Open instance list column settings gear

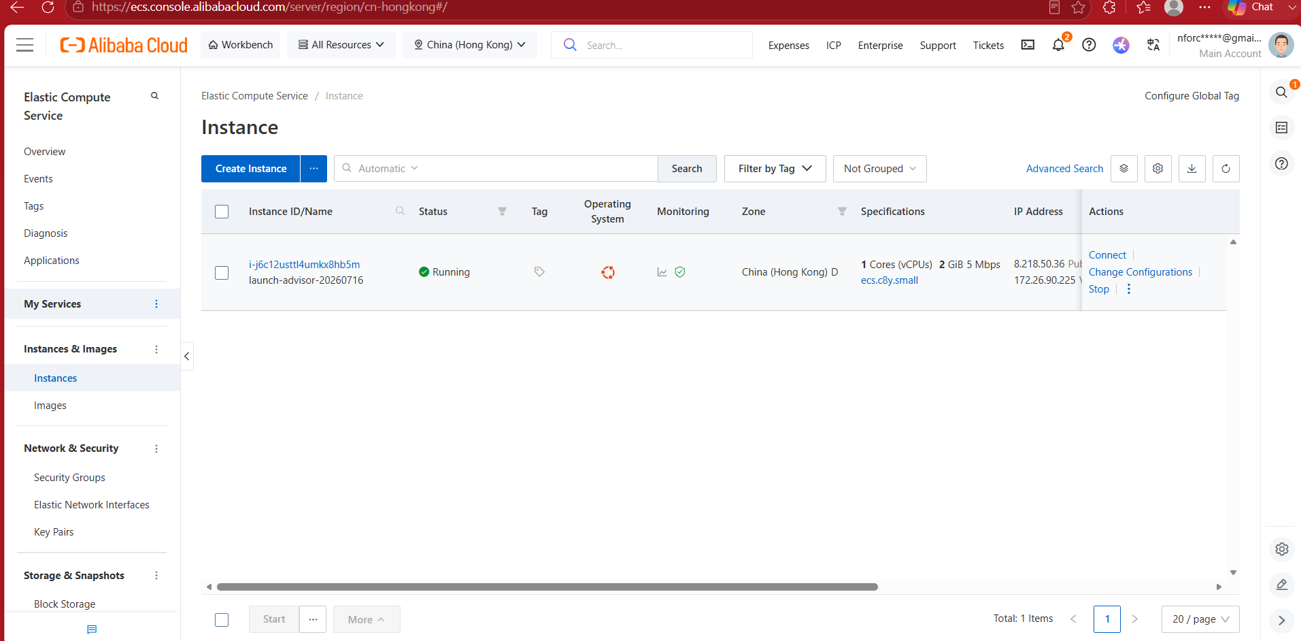[1158, 169]
